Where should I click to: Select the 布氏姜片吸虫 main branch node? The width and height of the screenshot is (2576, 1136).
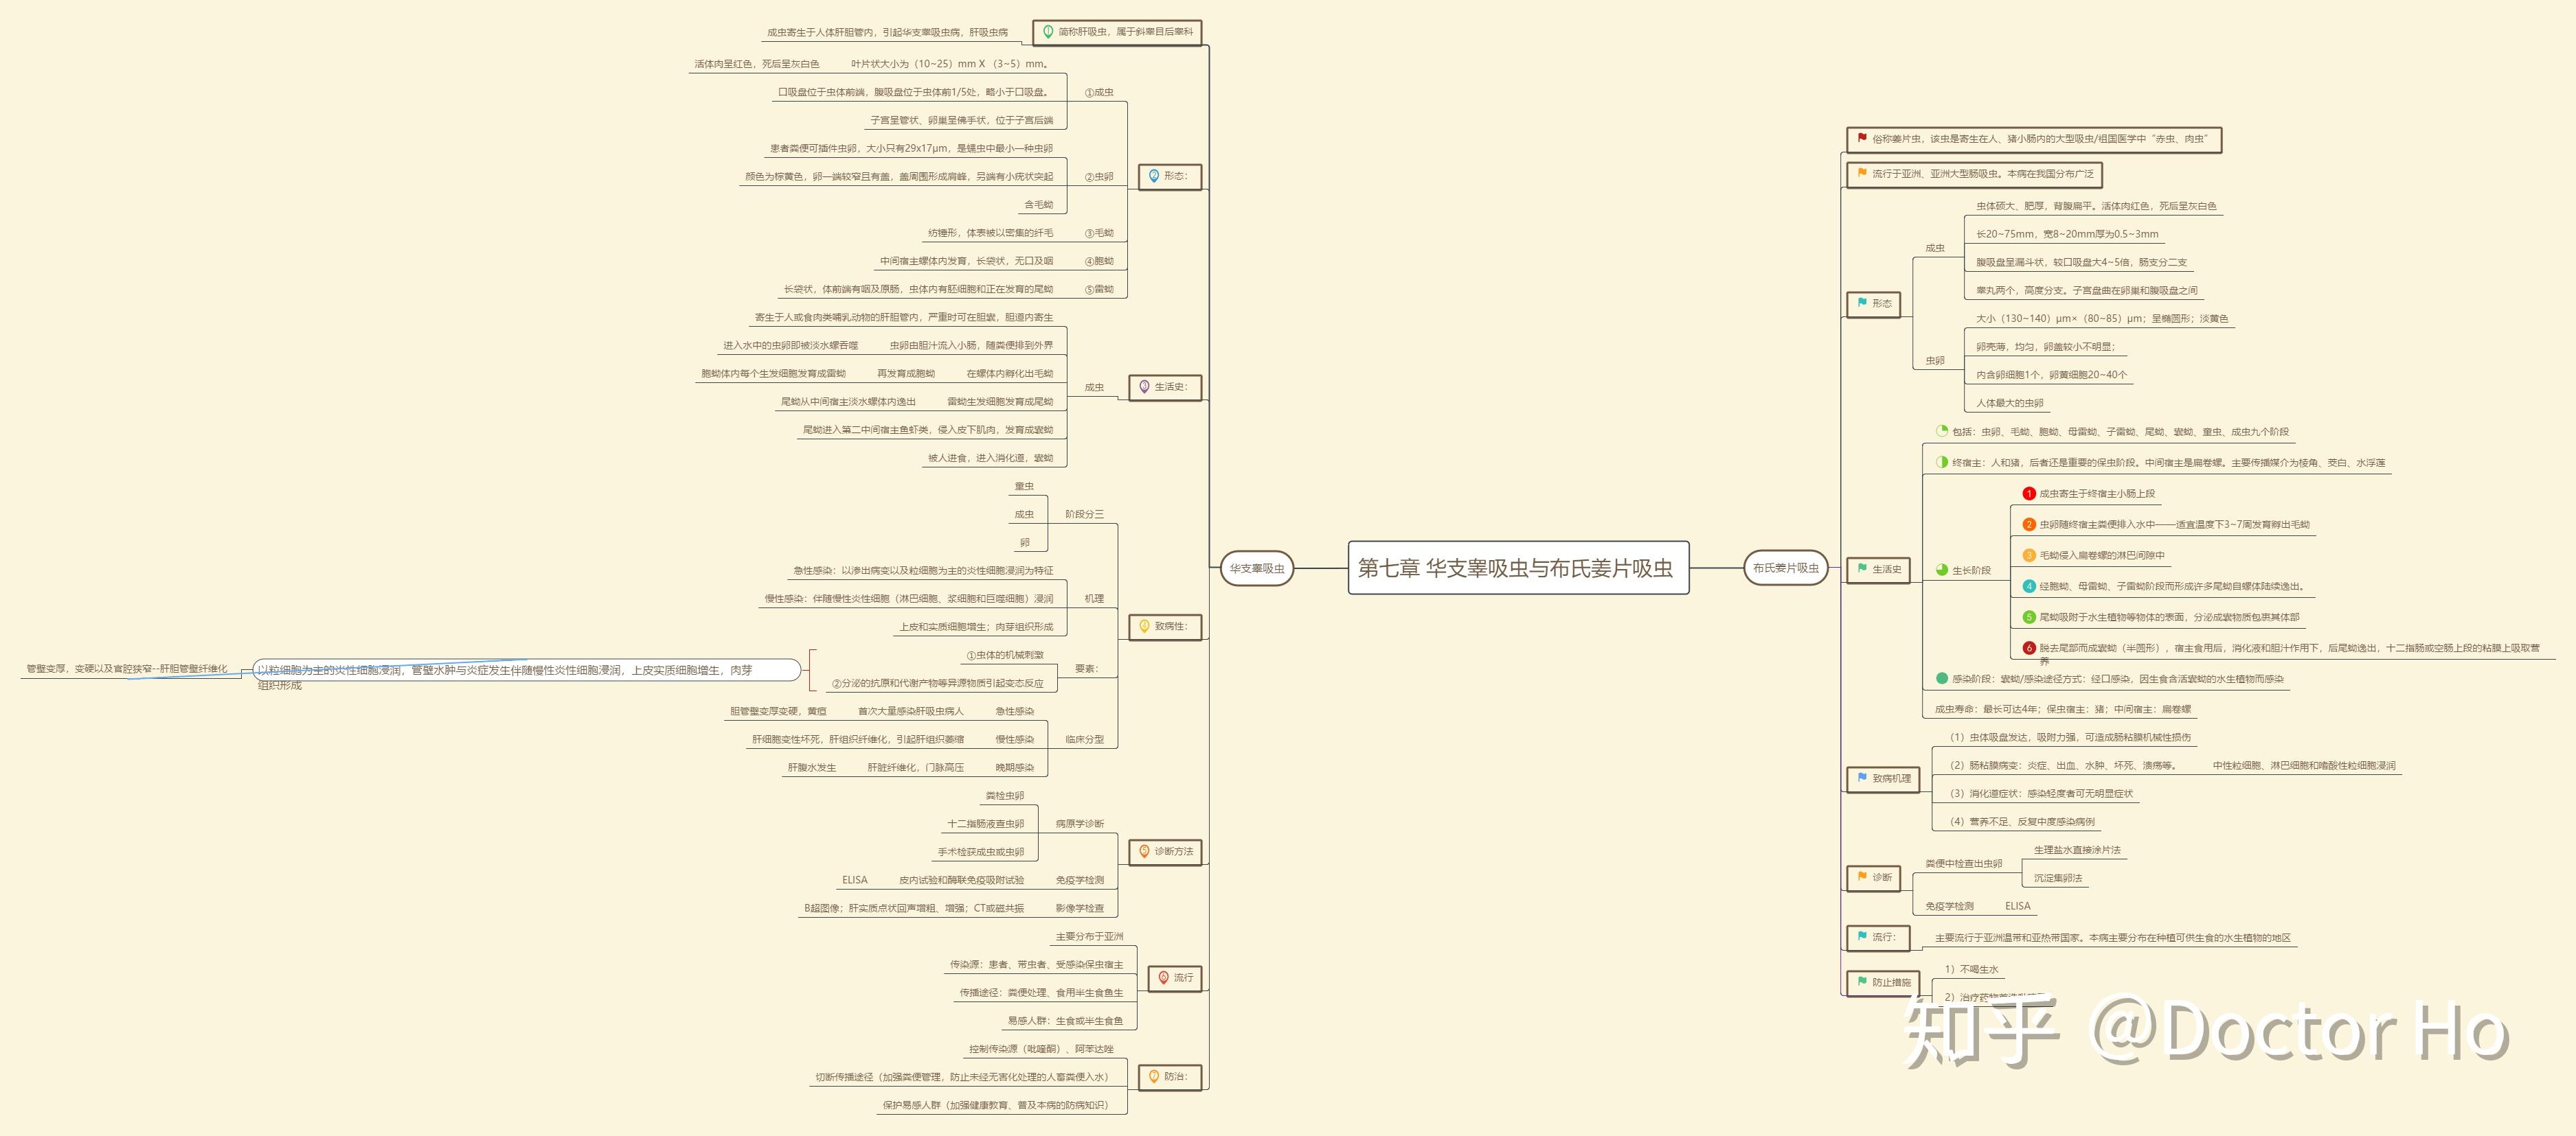click(x=1785, y=568)
